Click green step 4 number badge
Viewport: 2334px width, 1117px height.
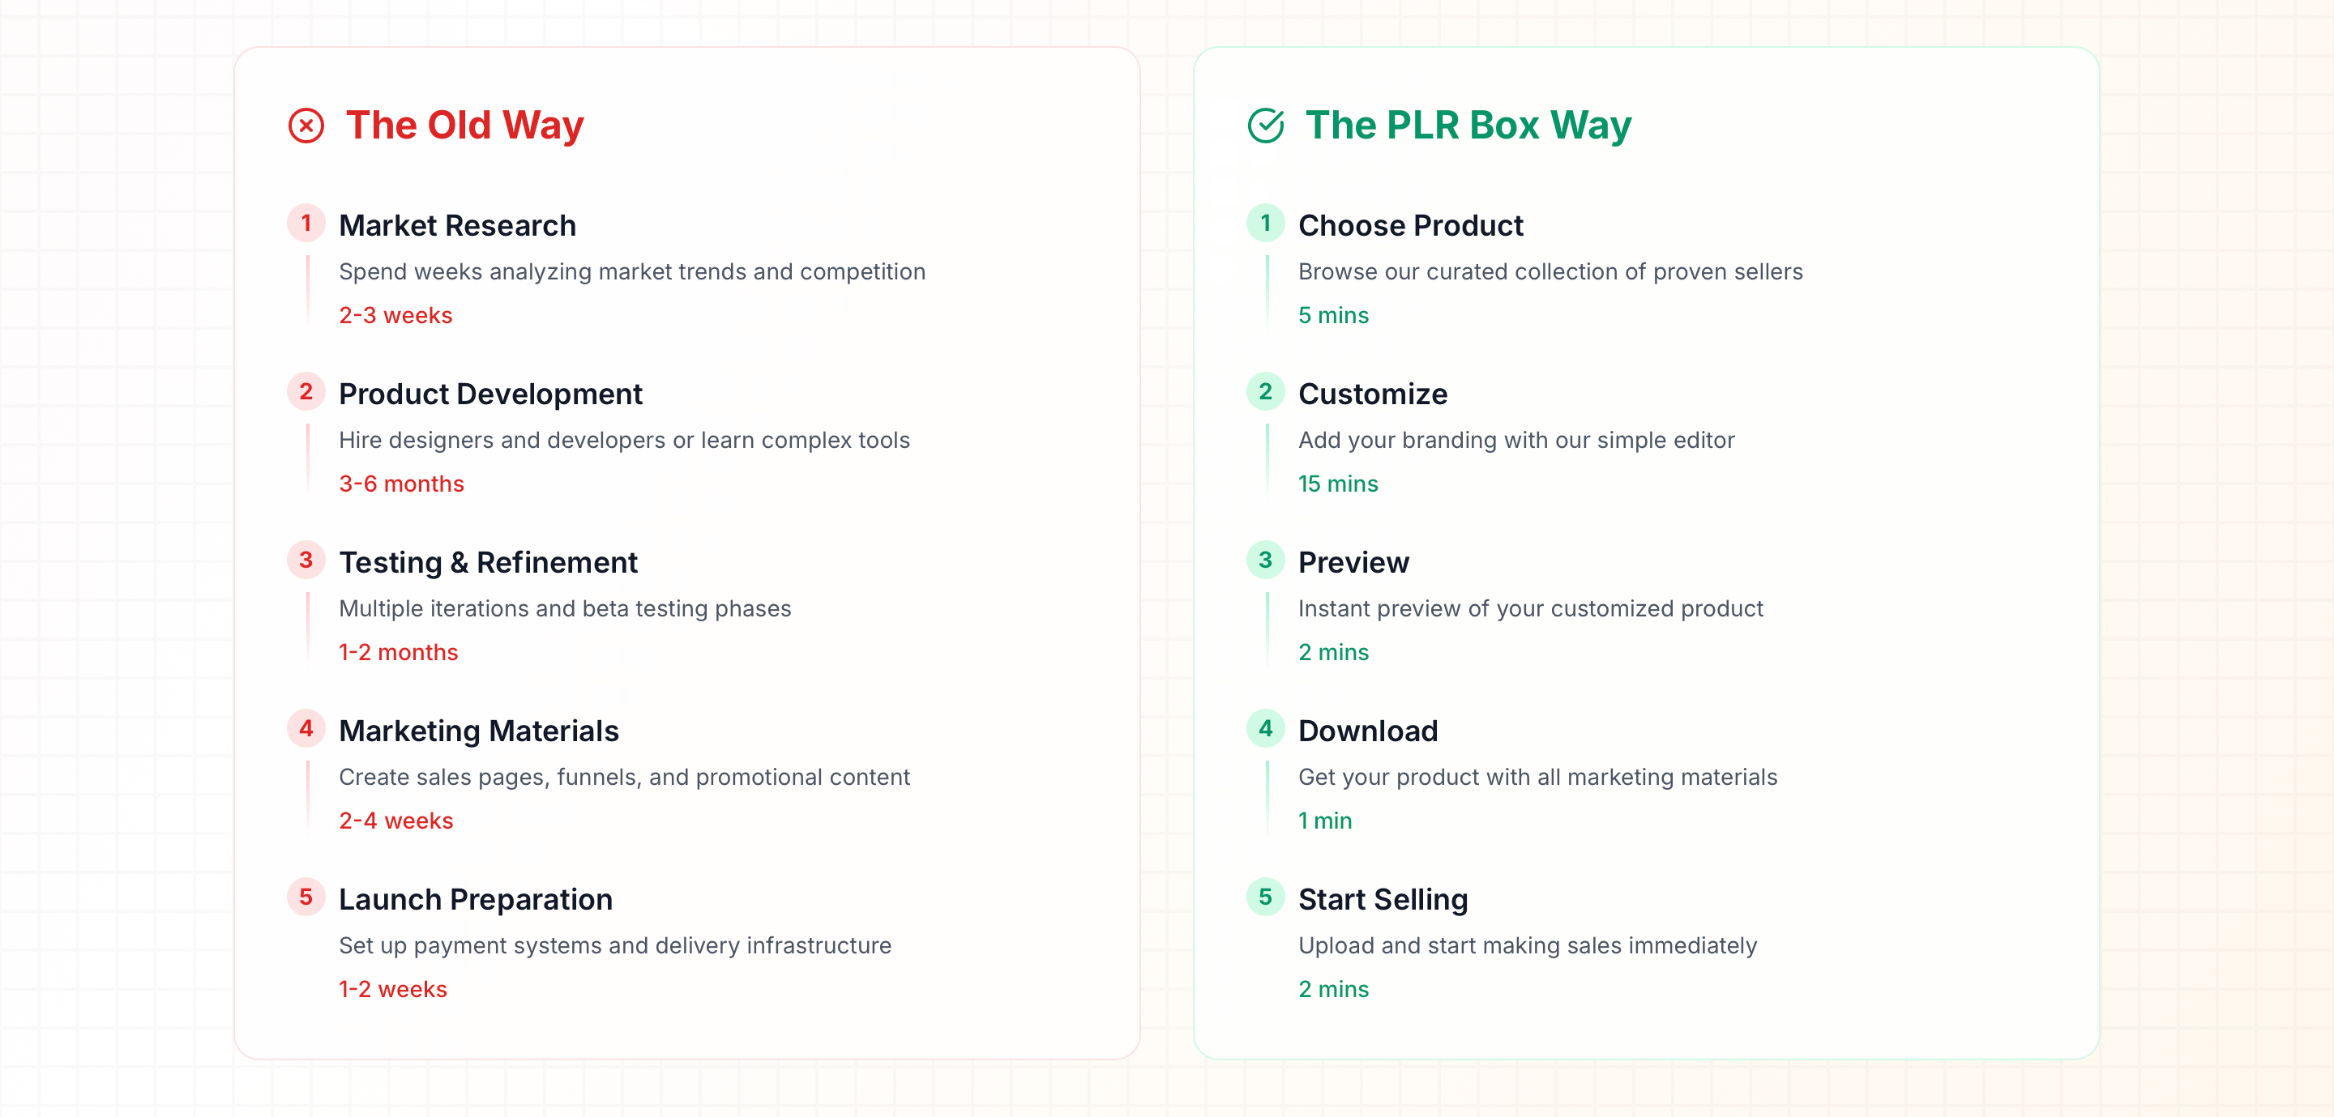tap(1266, 728)
